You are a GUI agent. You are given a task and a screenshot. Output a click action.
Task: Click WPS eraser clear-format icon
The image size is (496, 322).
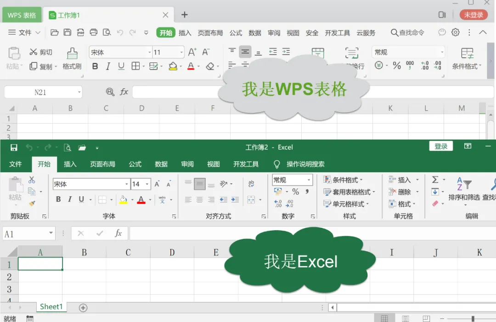coord(210,66)
